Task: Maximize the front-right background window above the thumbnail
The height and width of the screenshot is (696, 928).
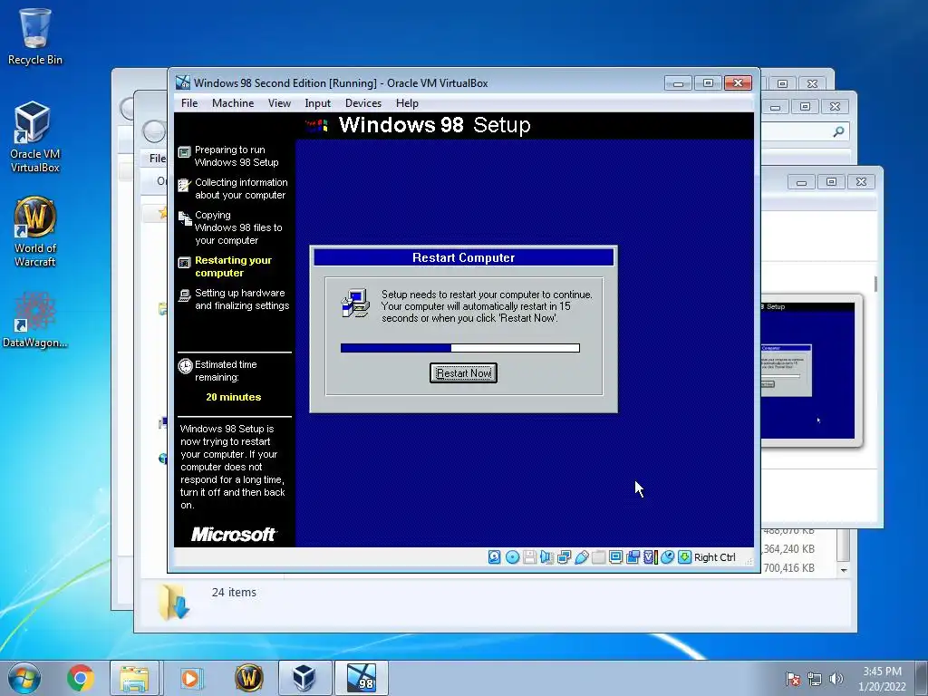Action: (831, 181)
